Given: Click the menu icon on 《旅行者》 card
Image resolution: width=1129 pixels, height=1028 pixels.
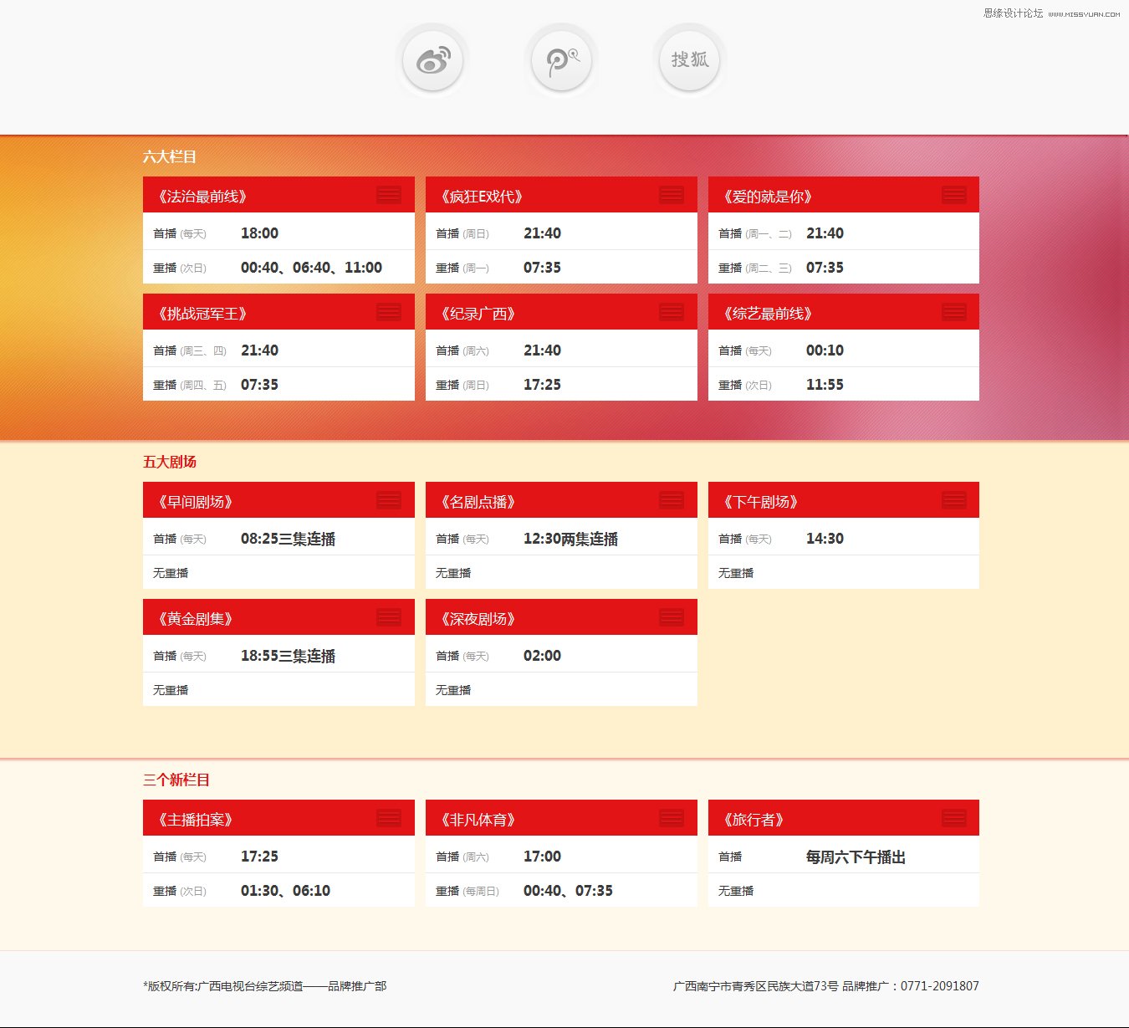Looking at the screenshot, I should tap(954, 818).
